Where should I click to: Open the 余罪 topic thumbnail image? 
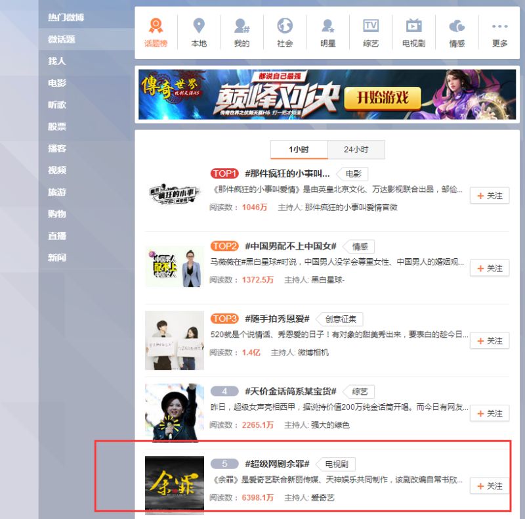175,485
